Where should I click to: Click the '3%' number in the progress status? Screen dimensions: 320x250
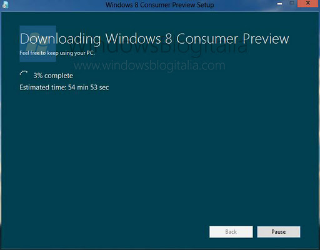coord(38,76)
